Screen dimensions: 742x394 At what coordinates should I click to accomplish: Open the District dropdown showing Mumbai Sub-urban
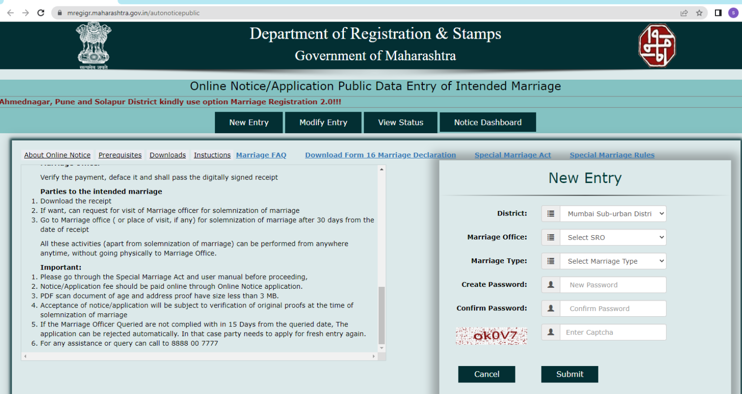613,213
